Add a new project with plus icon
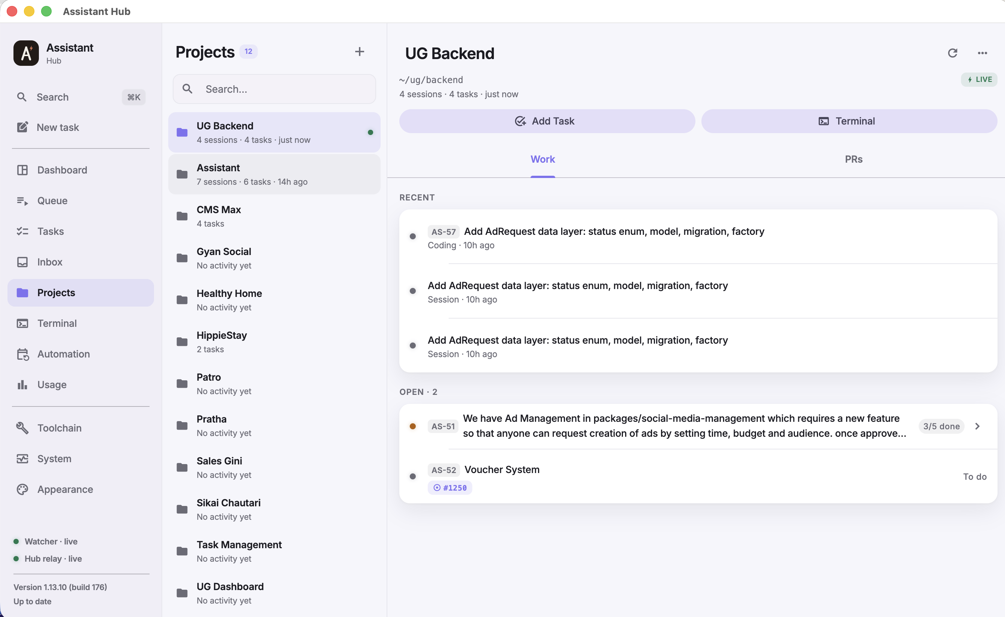Screen dimensions: 1005x617 point(359,52)
